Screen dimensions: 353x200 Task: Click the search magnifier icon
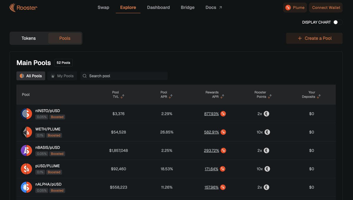[84, 76]
